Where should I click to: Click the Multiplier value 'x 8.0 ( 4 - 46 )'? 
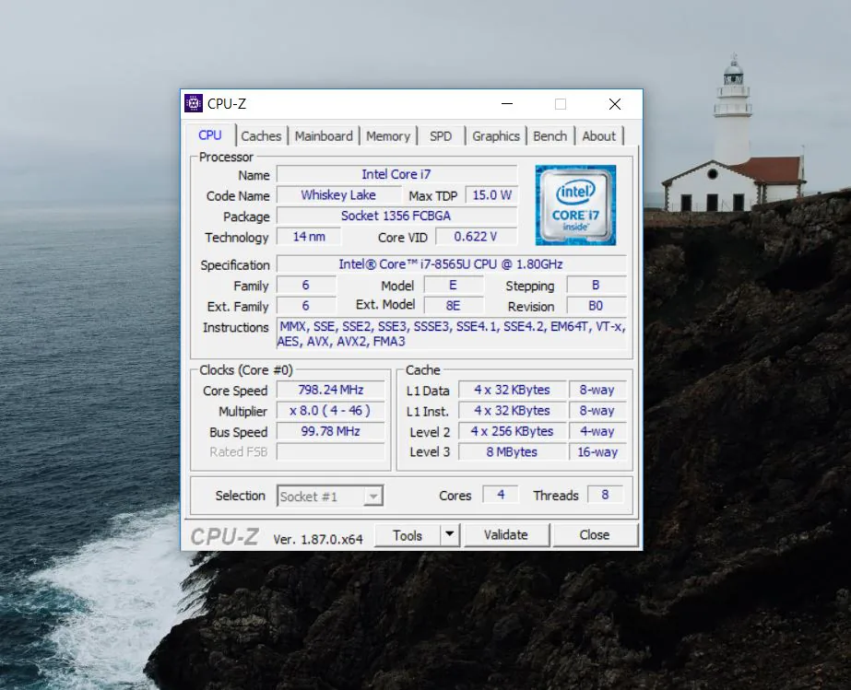(330, 411)
